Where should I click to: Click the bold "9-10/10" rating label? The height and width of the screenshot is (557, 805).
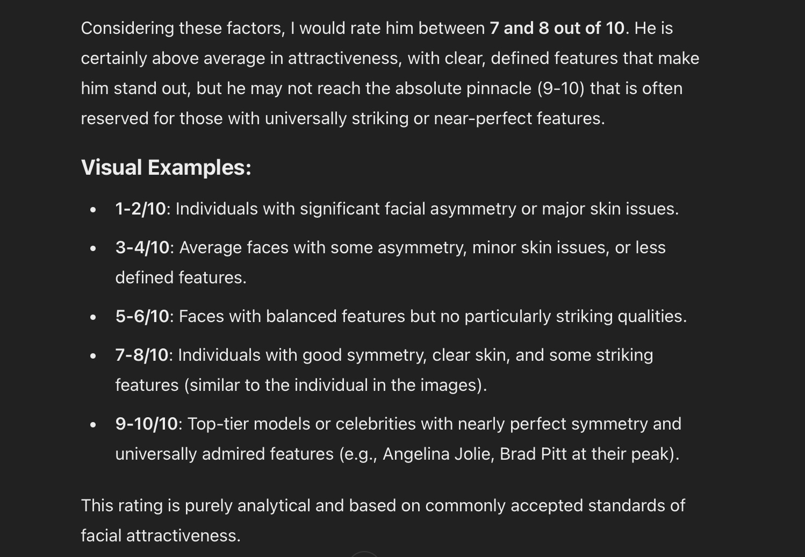(x=146, y=424)
